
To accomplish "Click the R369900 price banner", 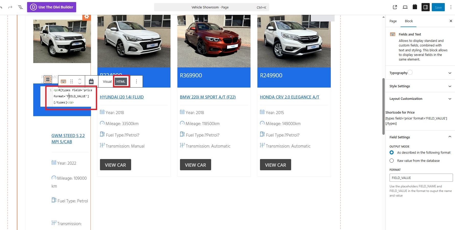I will 214,77.
